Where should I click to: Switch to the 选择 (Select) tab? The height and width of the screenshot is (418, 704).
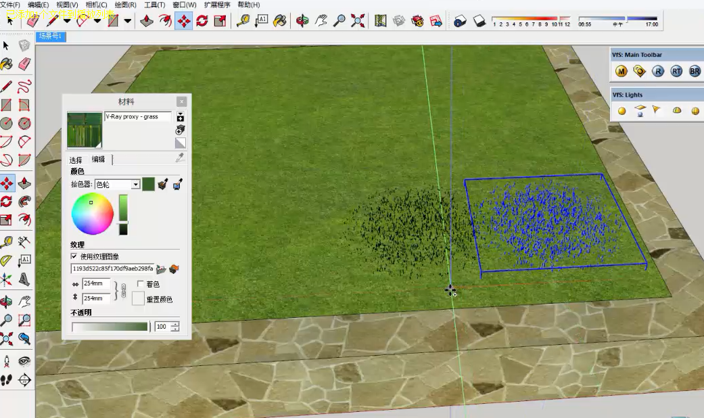pos(76,160)
